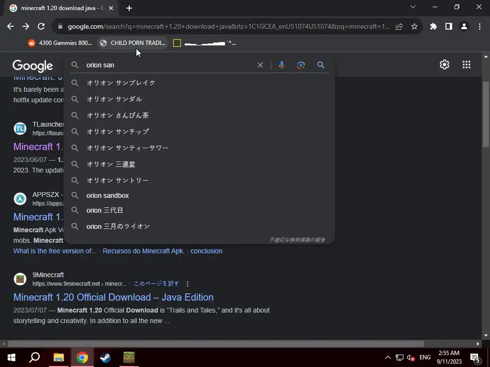Go back to the previous page

pos(11,27)
